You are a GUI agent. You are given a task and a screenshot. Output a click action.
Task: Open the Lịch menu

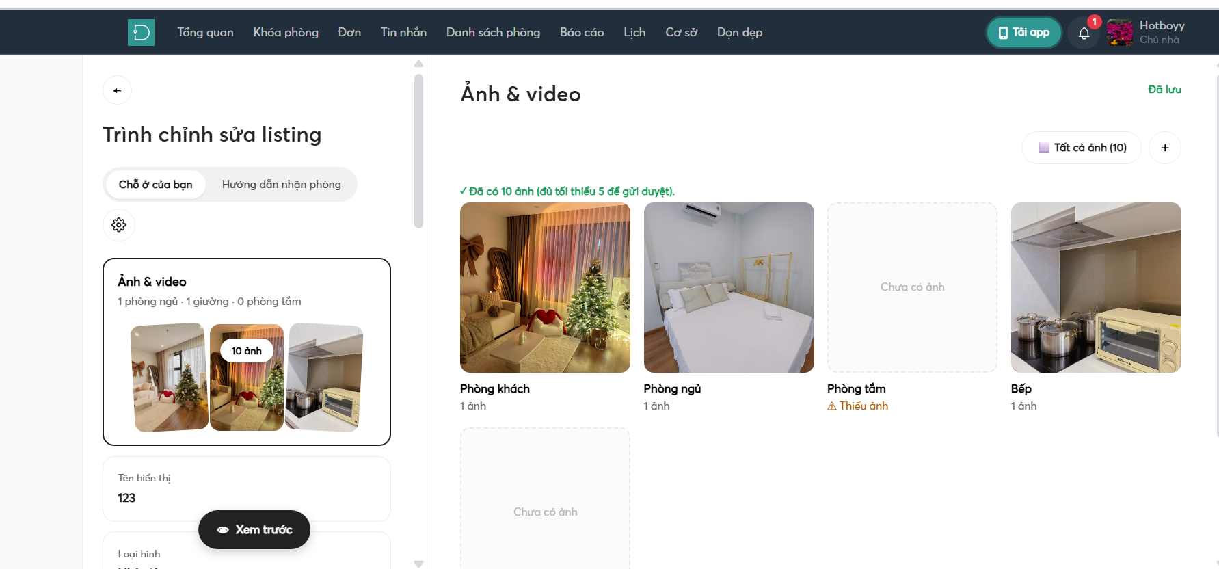(x=634, y=32)
